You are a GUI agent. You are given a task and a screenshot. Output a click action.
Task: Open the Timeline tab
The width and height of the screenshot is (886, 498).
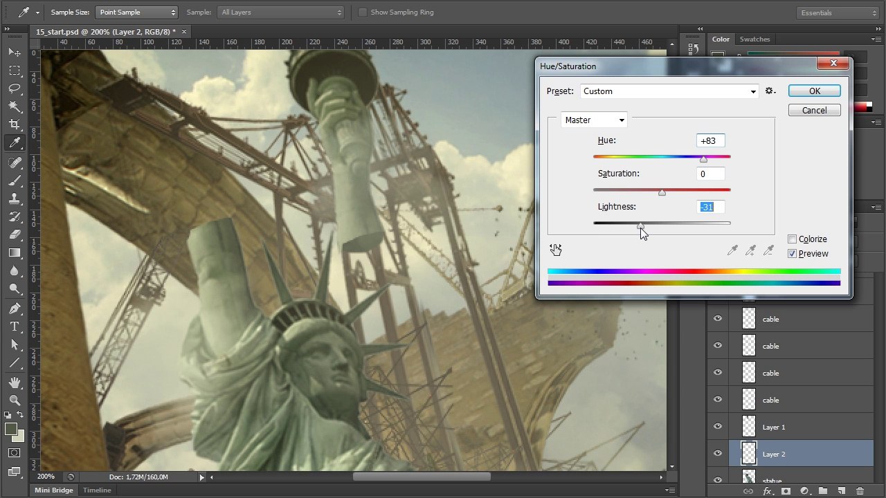click(x=97, y=490)
